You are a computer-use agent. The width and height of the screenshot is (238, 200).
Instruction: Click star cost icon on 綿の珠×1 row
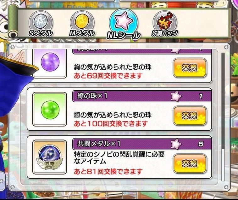tap(176, 96)
